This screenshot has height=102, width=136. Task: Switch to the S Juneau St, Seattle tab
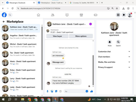tap(84, 3)
